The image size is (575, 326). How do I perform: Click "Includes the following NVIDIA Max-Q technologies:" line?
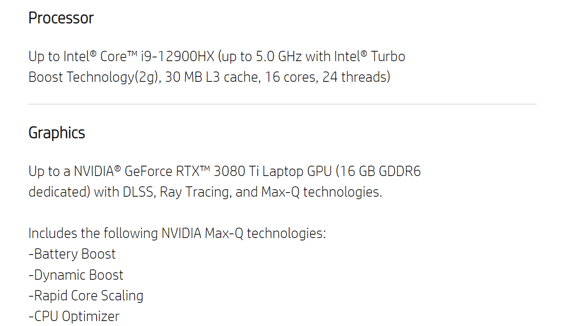coord(177,233)
